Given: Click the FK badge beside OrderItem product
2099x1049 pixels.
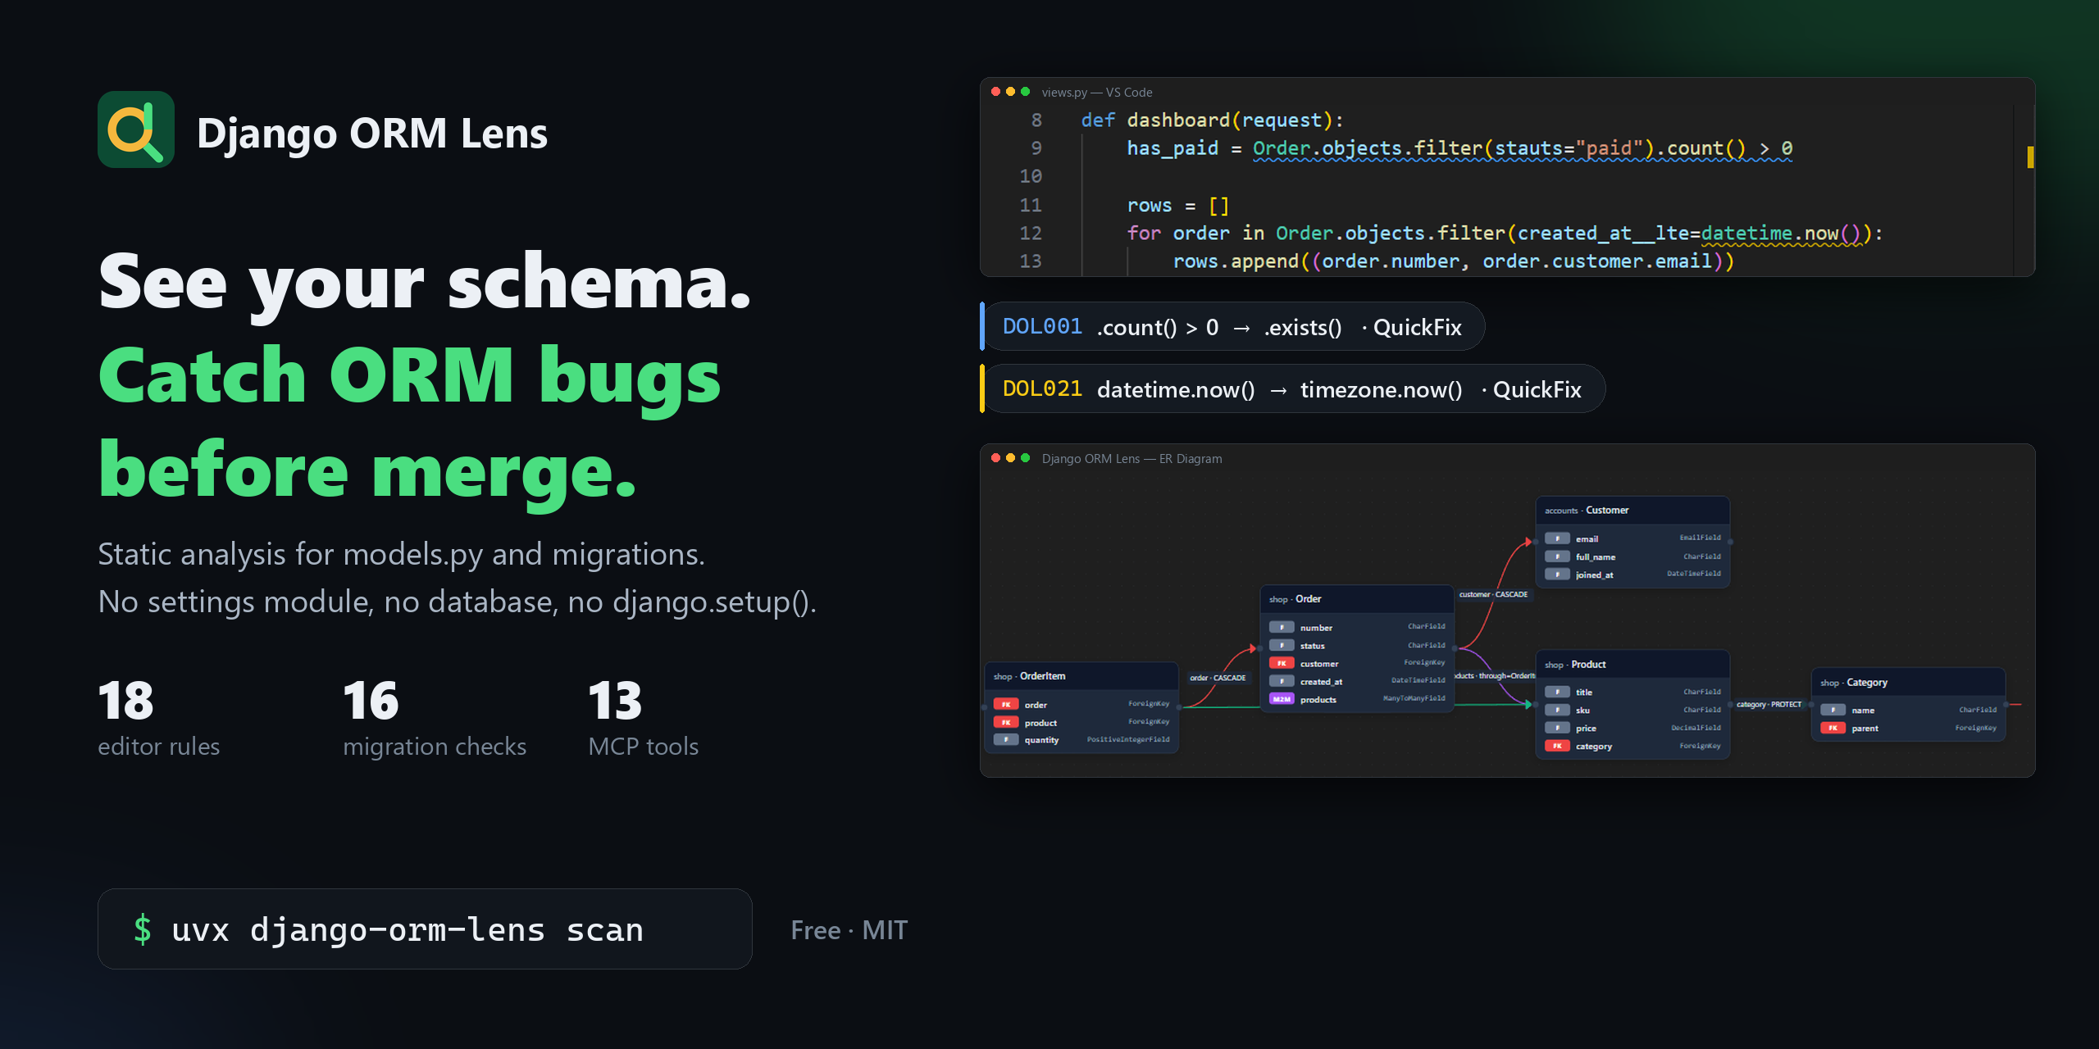Looking at the screenshot, I should [x=1006, y=722].
